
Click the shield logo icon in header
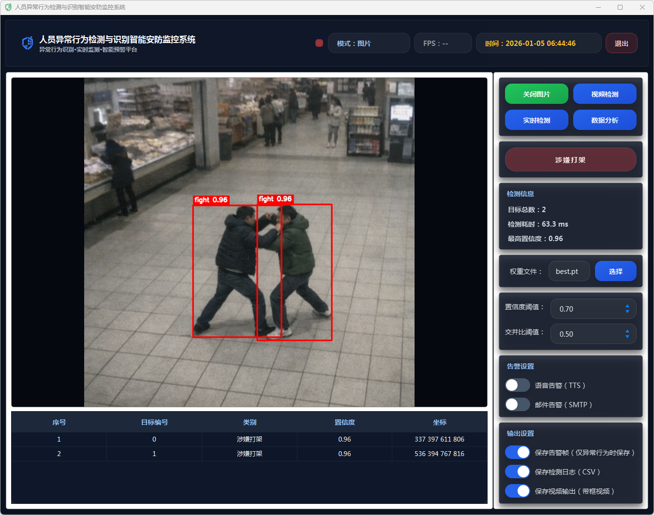(x=28, y=43)
